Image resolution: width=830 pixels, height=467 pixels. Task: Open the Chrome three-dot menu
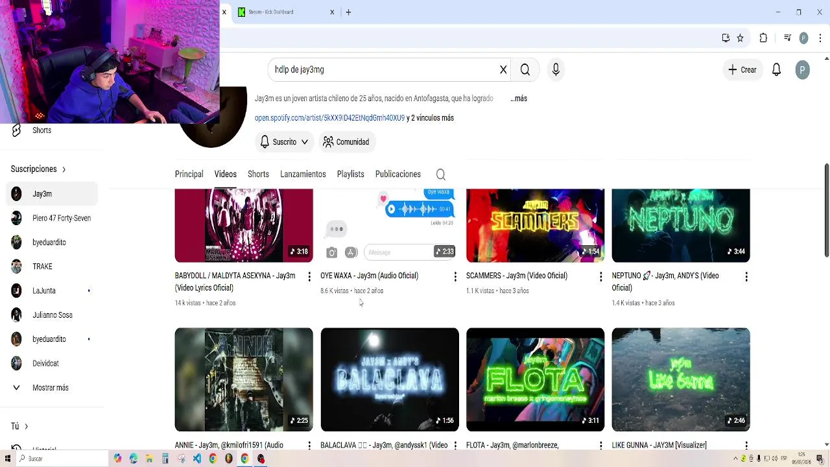tap(820, 38)
